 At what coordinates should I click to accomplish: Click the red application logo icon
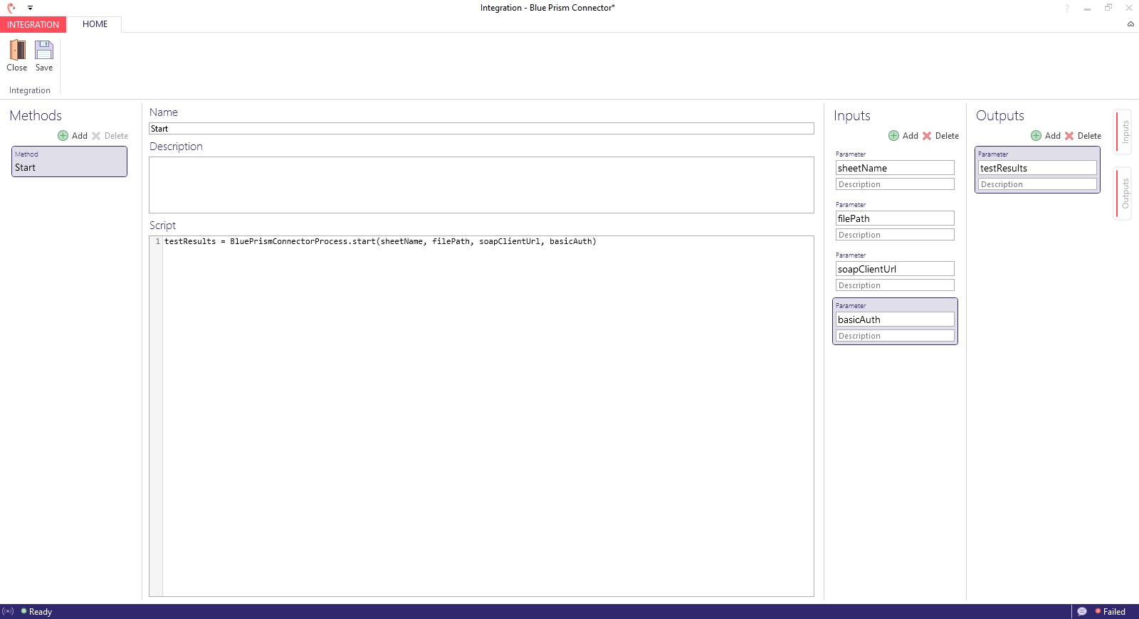pos(11,8)
